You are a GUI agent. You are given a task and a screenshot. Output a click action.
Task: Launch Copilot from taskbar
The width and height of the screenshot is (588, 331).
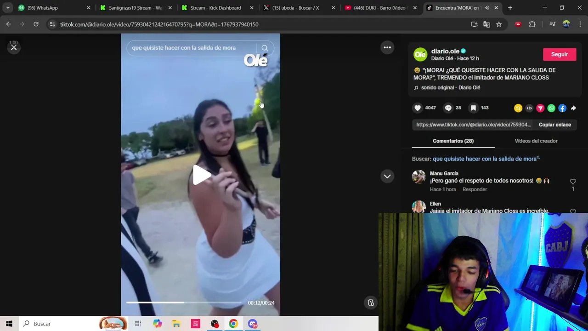tap(157, 324)
